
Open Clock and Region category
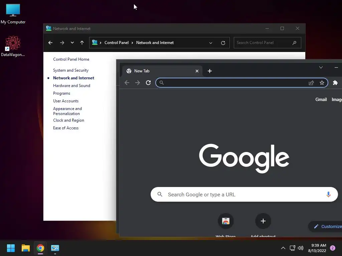(68, 120)
